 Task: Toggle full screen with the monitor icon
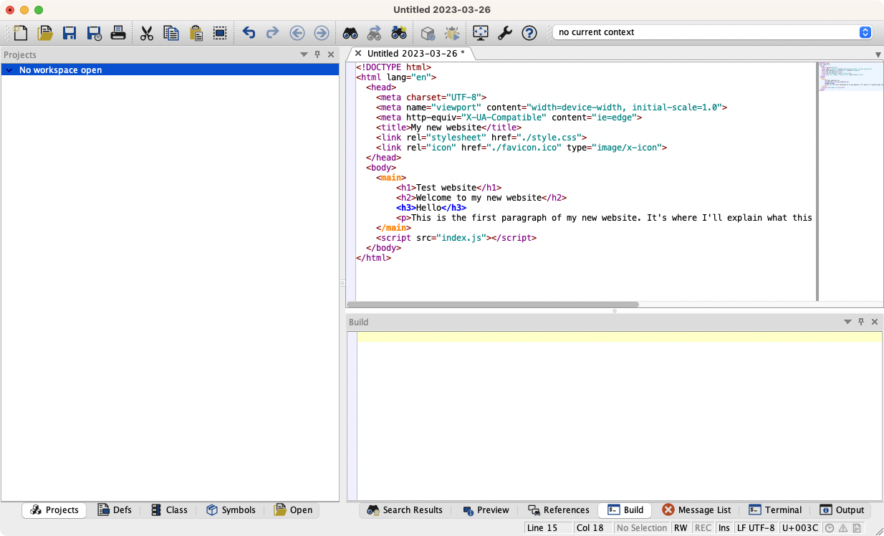(x=481, y=32)
